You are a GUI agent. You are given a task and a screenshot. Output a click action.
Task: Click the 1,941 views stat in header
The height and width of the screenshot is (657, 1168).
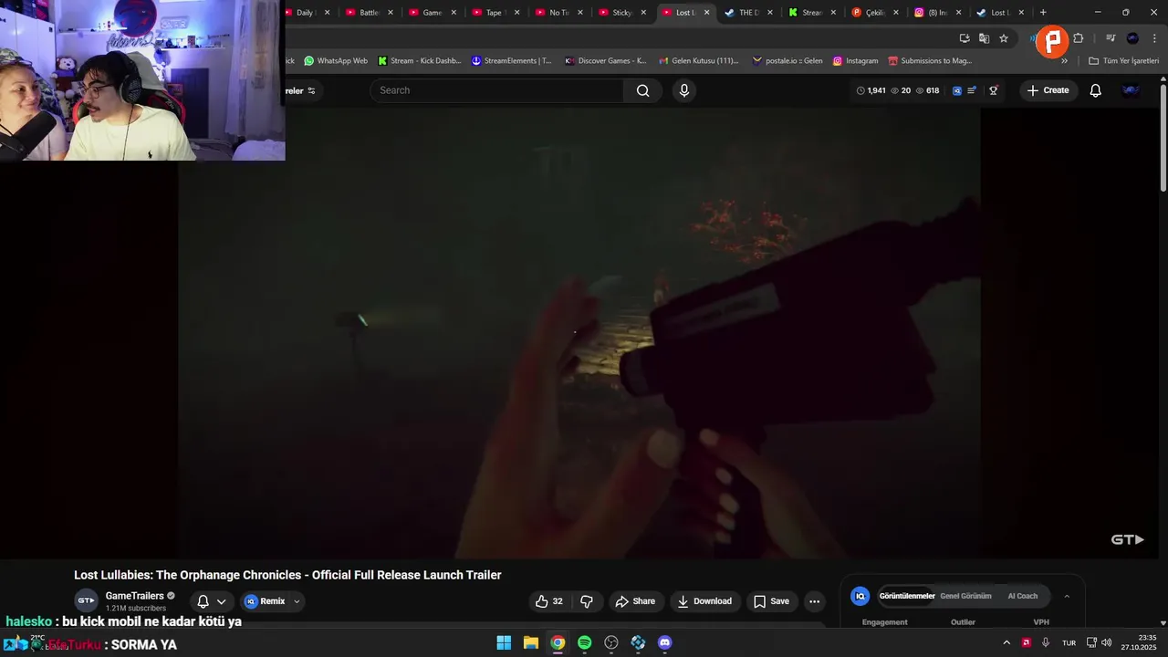[871, 90]
